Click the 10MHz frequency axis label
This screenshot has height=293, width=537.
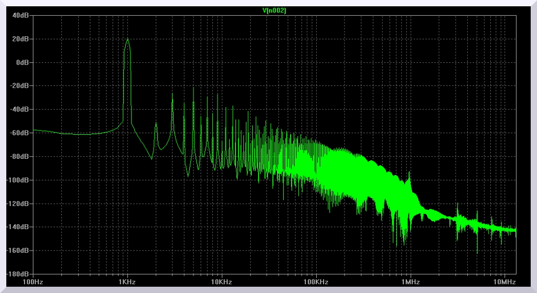(504, 282)
